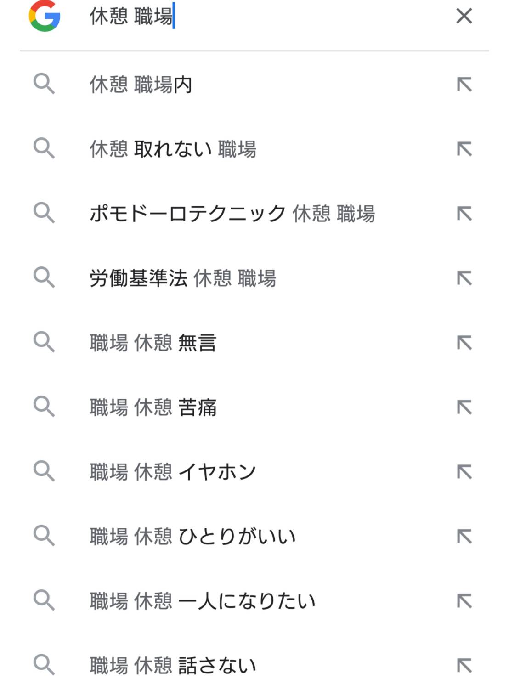Click the Google logo icon
The image size is (509, 679).
tap(45, 16)
